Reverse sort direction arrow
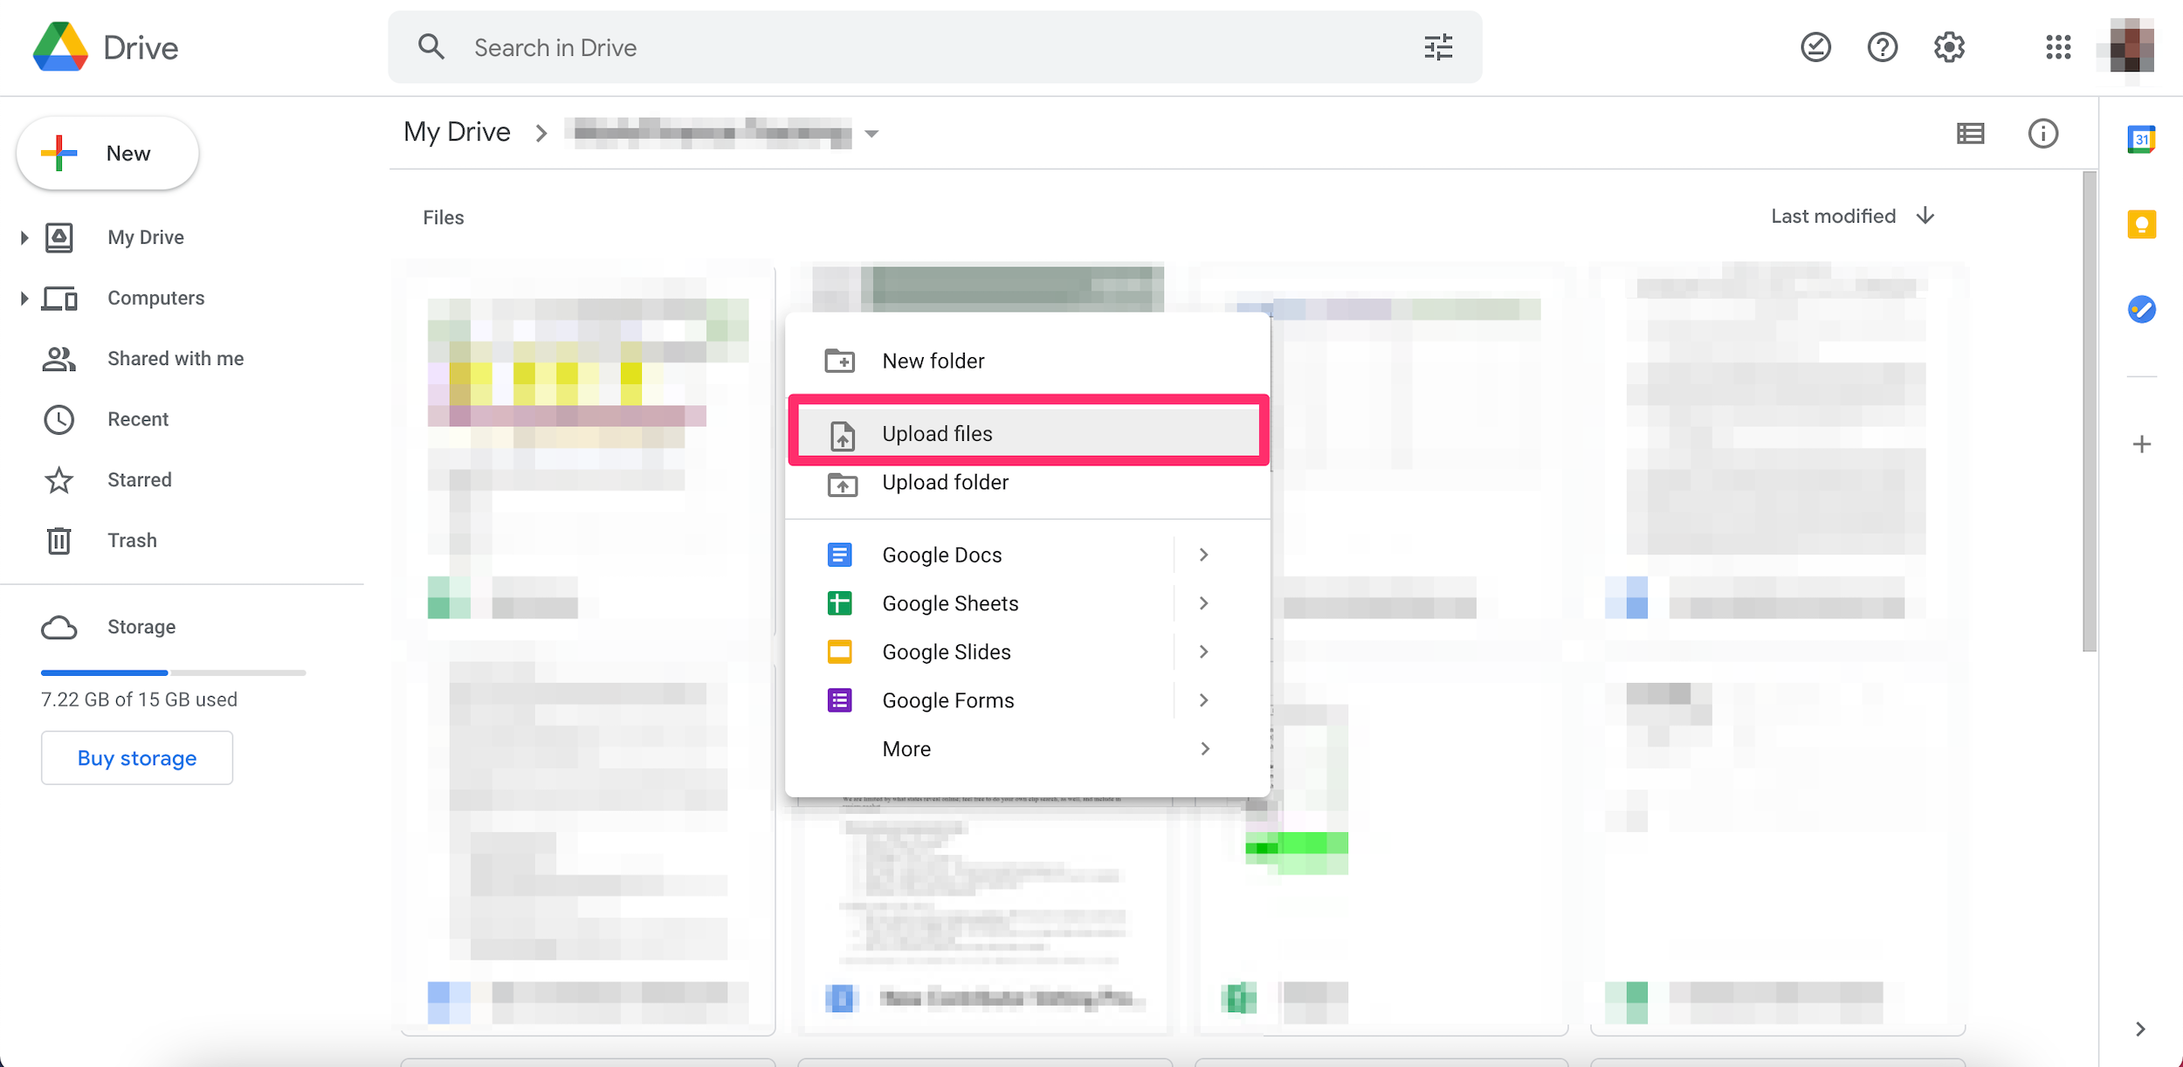 (1925, 216)
